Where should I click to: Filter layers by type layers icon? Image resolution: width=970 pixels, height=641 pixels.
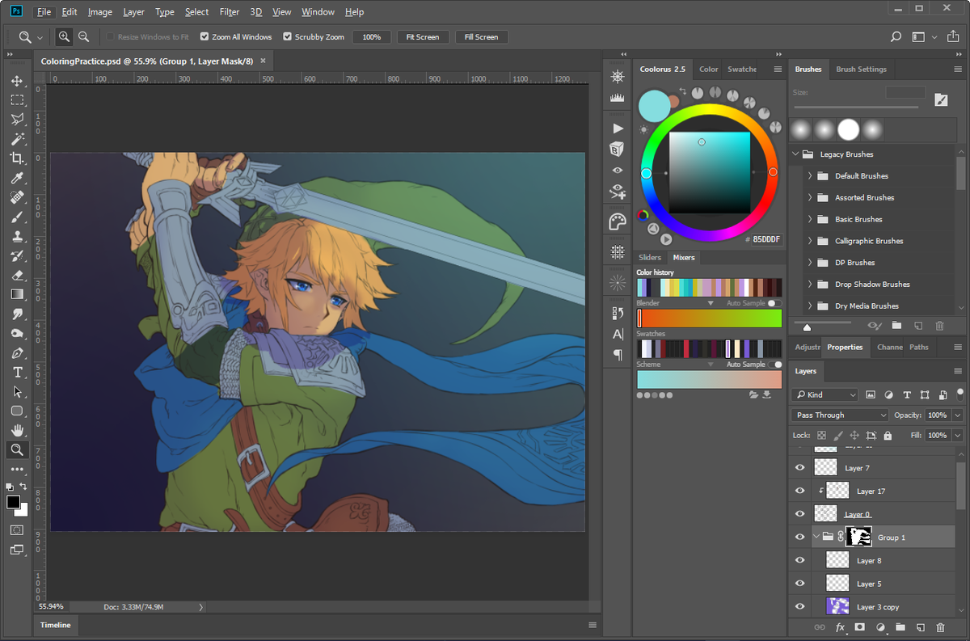(906, 395)
